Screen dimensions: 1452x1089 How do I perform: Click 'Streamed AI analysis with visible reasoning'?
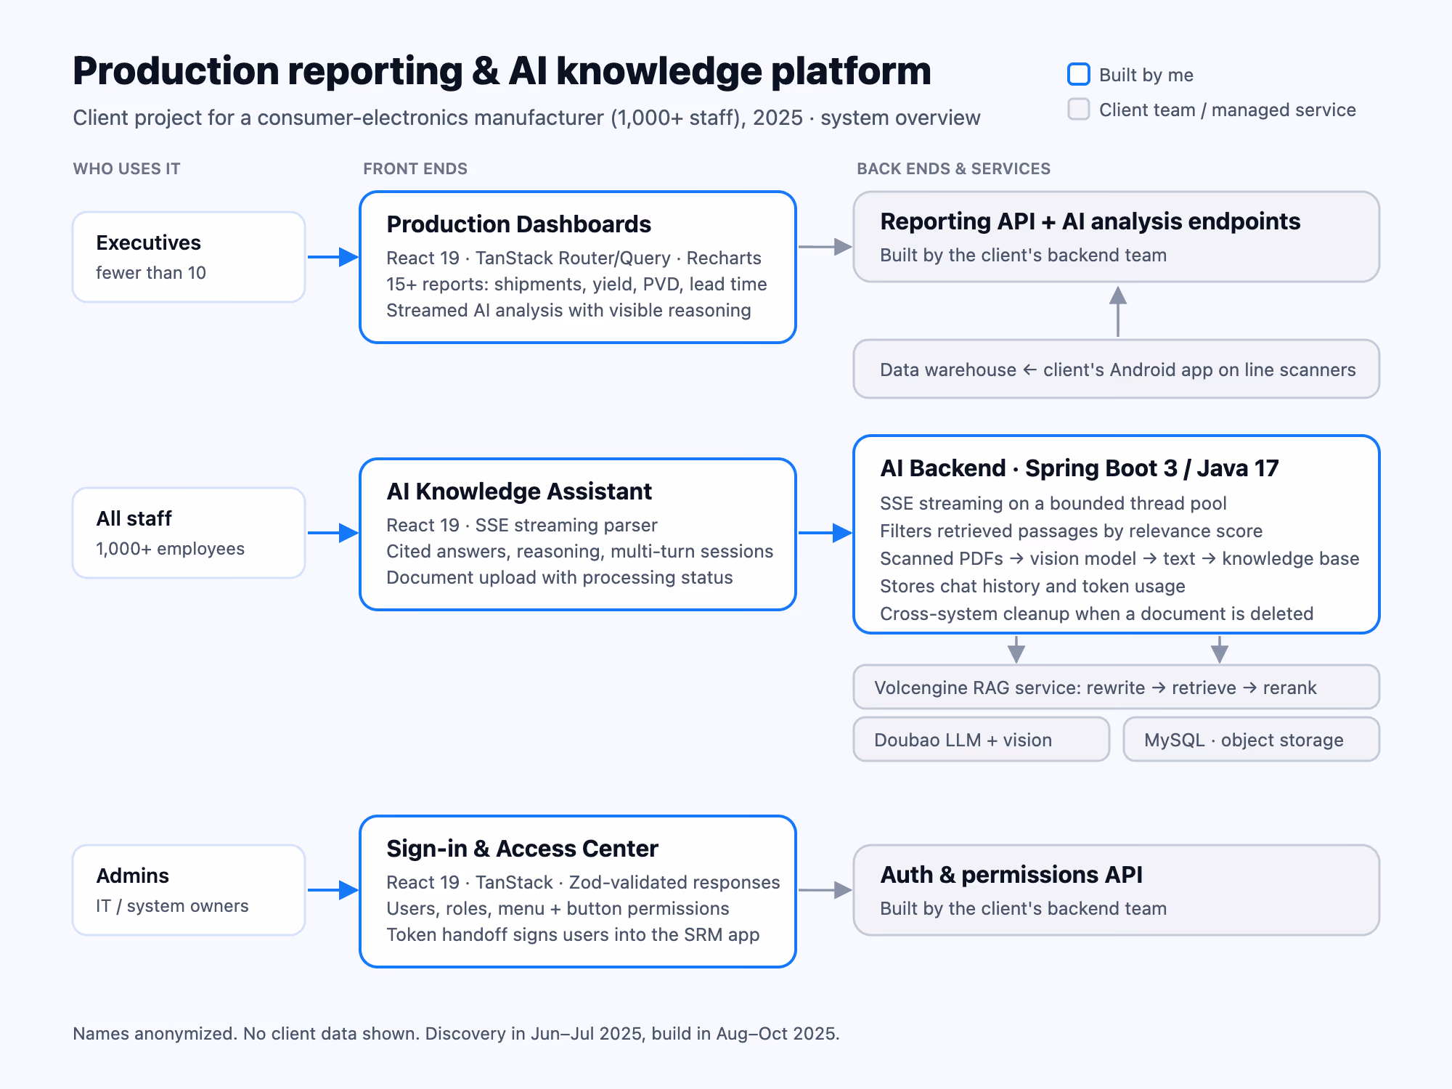tap(568, 310)
